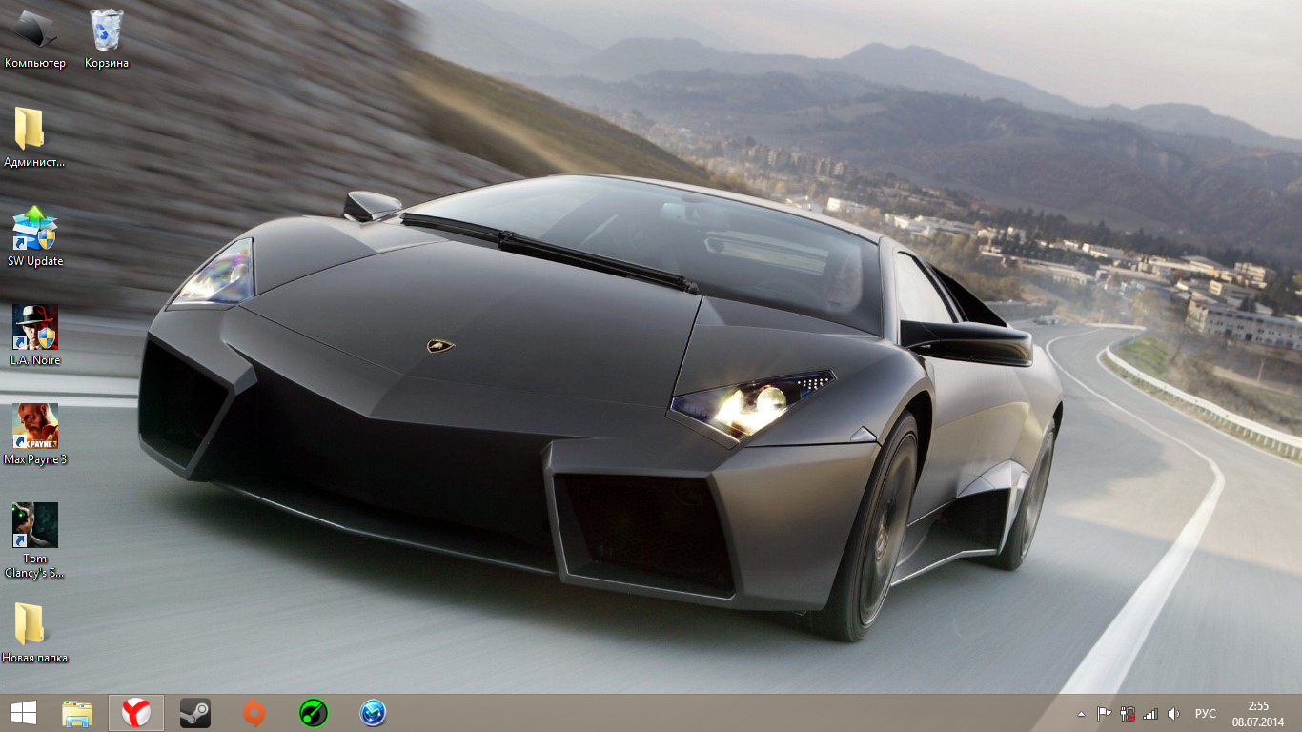Open the Windows Start button
The height and width of the screenshot is (732, 1302).
coord(24,713)
